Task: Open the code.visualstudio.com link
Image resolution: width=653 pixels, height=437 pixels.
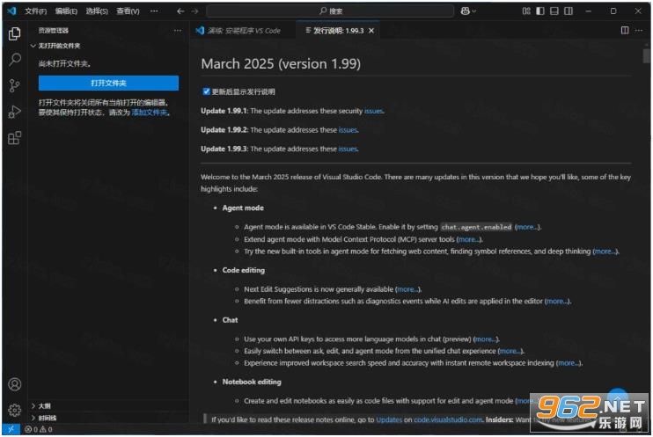Action: pos(448,419)
